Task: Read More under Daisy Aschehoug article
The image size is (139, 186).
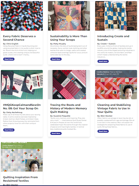Action: pos(9,130)
